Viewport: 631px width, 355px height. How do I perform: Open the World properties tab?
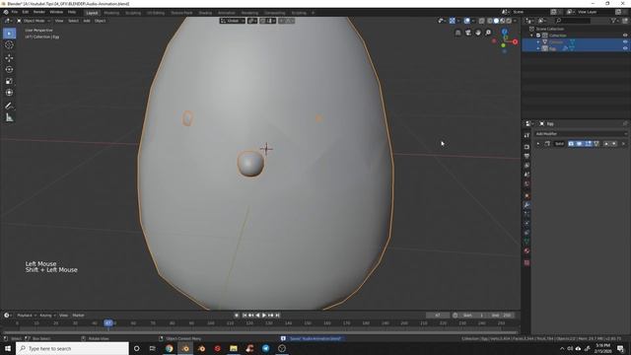click(x=526, y=184)
